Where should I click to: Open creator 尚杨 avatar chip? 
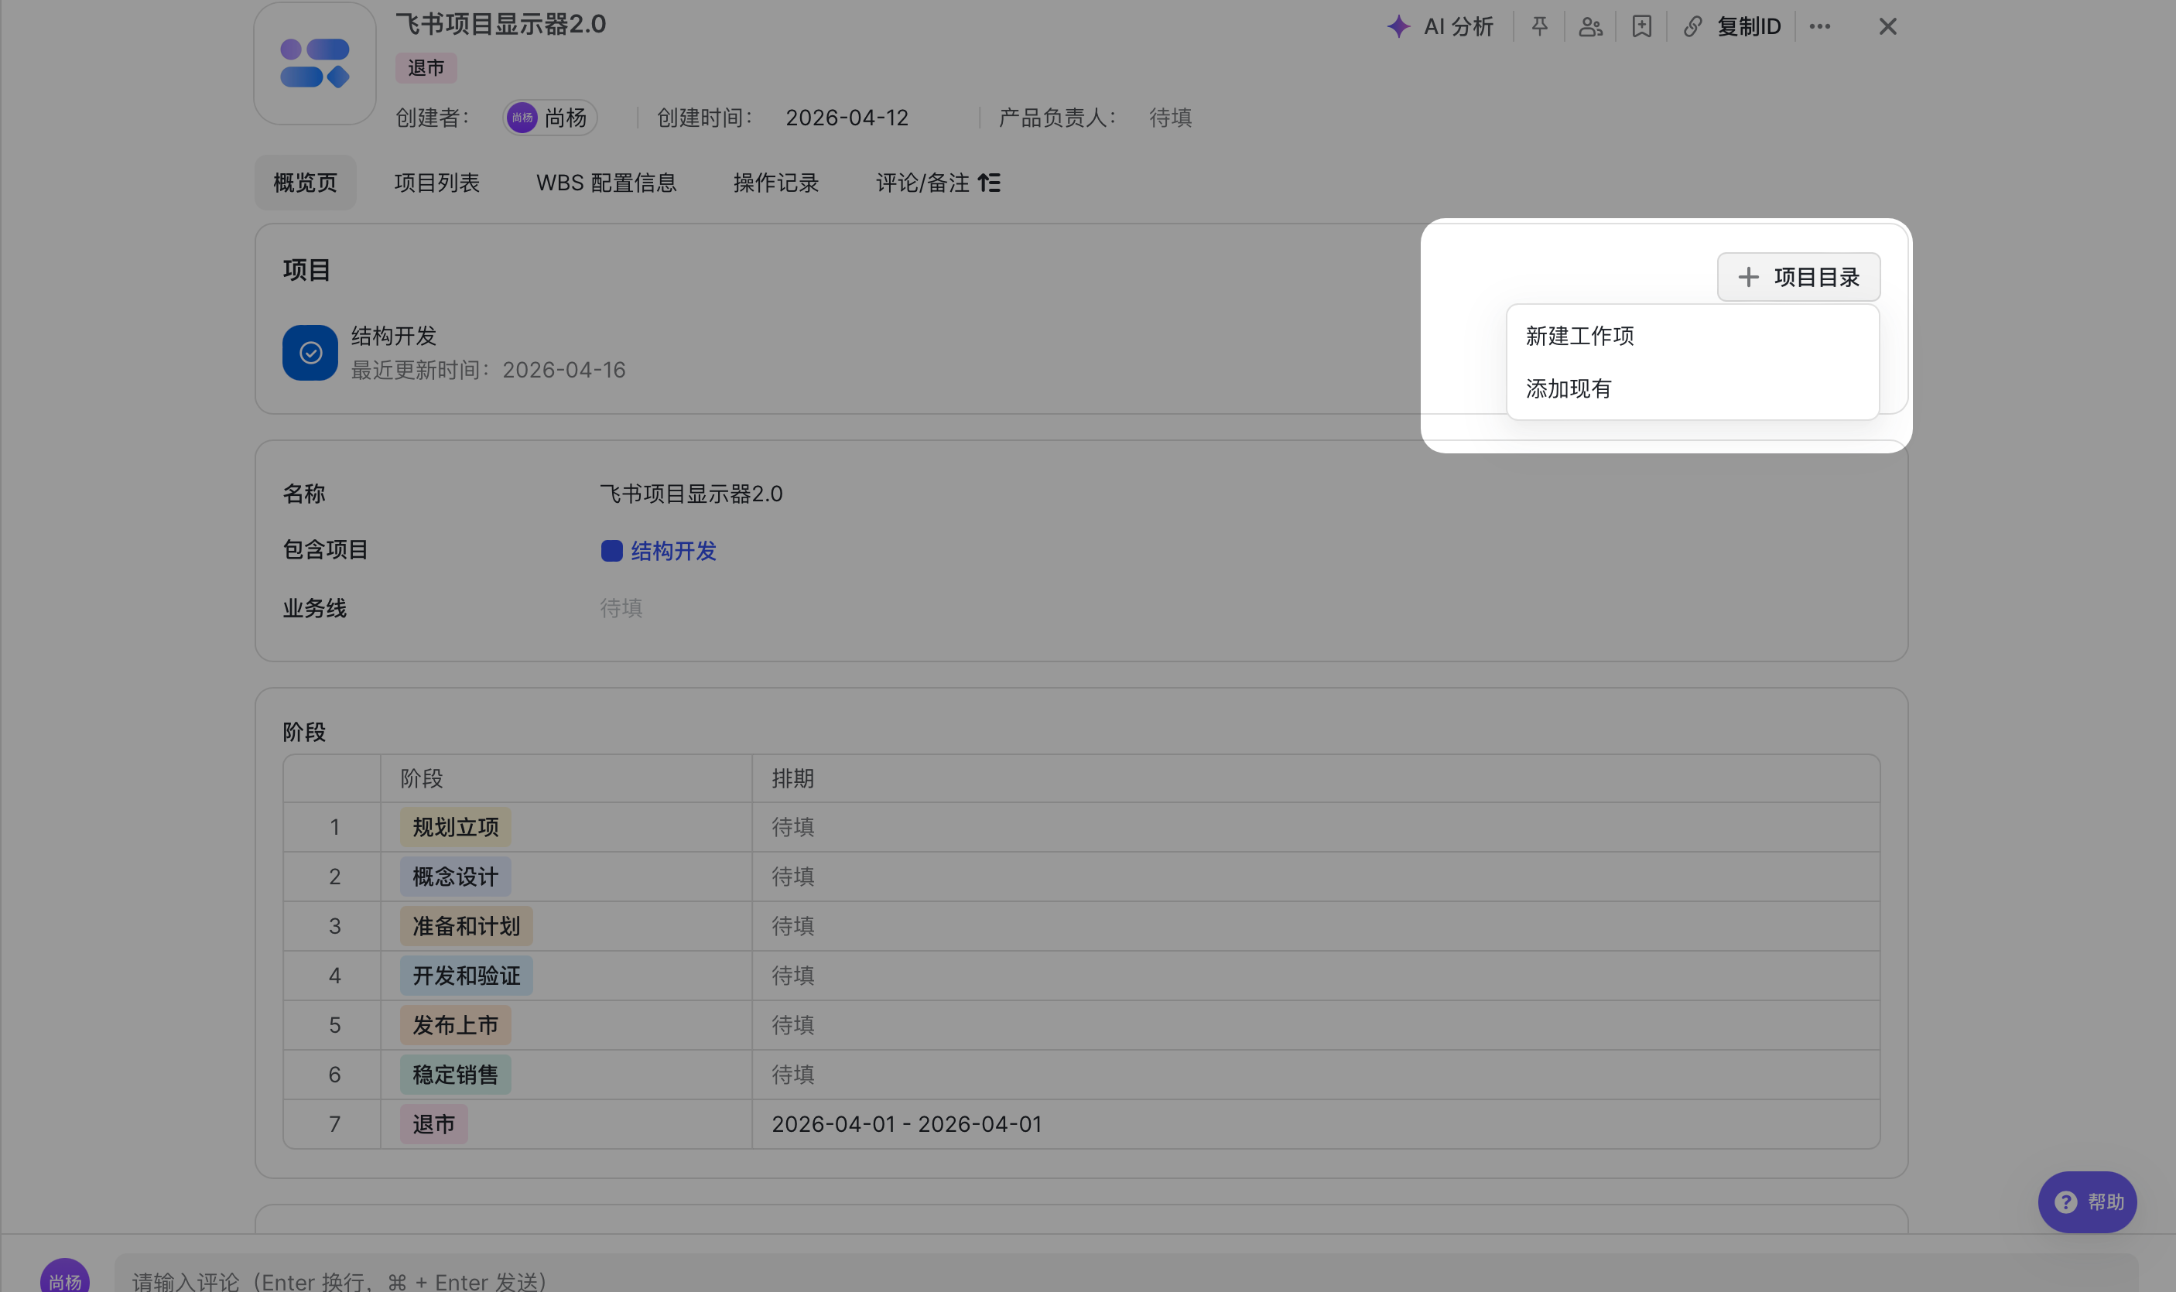coord(549,118)
